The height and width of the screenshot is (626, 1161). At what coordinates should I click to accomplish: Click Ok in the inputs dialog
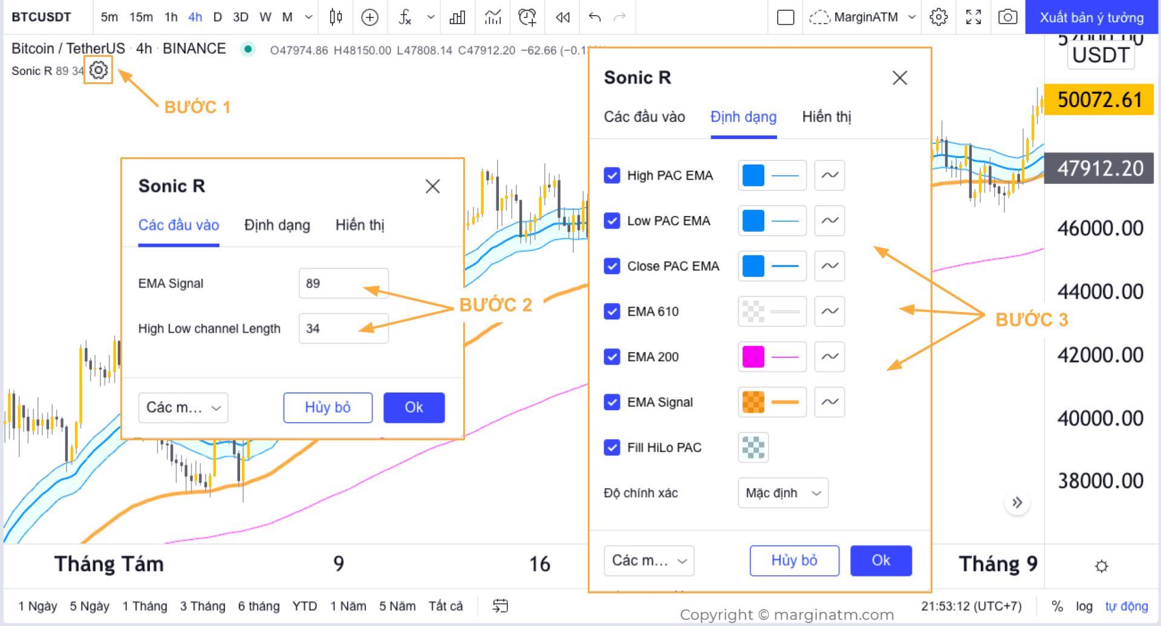pyautogui.click(x=414, y=408)
